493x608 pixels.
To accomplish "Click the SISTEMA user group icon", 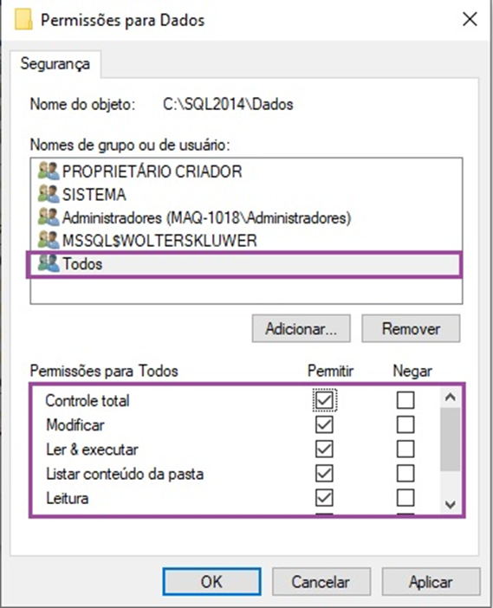I will (x=49, y=194).
